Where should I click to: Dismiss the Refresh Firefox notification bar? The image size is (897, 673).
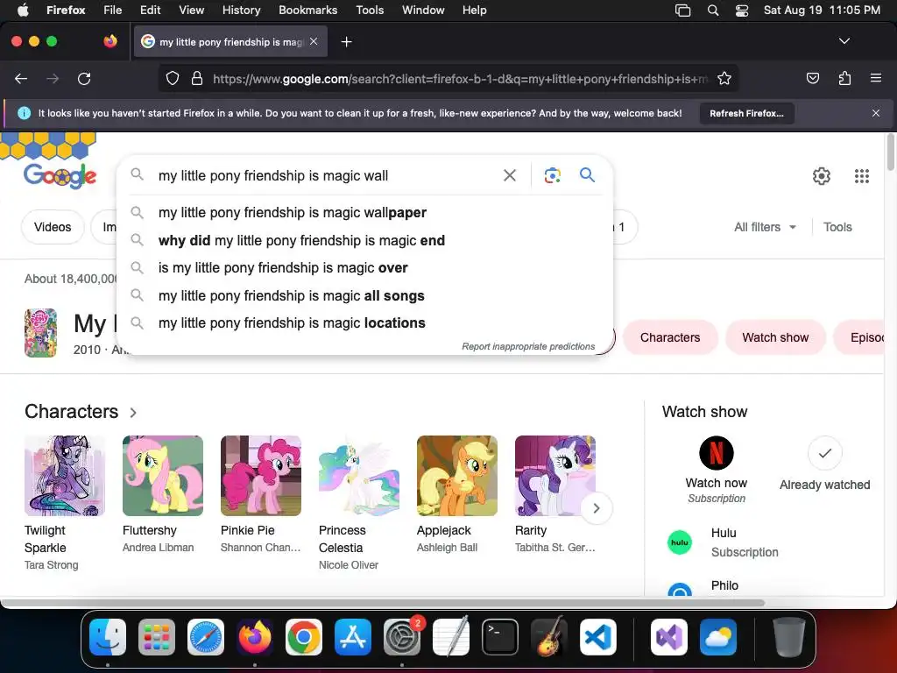[875, 113]
